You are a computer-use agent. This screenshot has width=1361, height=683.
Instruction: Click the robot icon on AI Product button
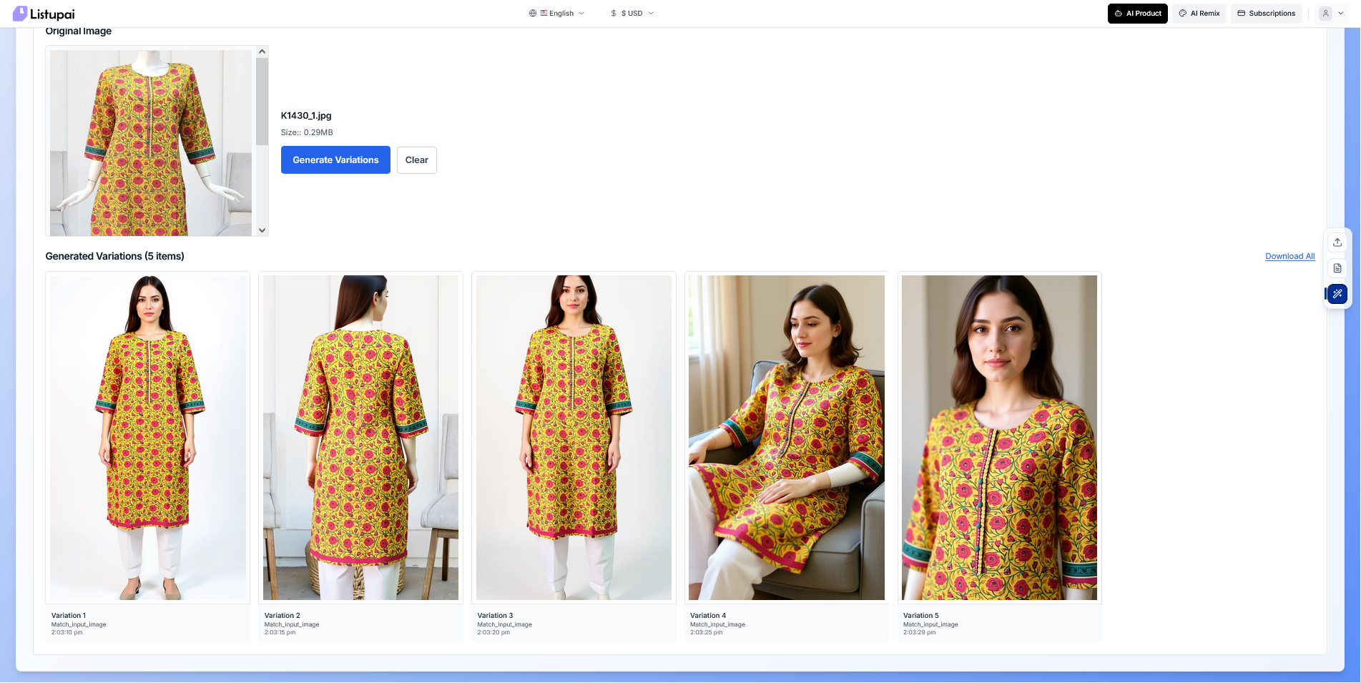[1119, 13]
